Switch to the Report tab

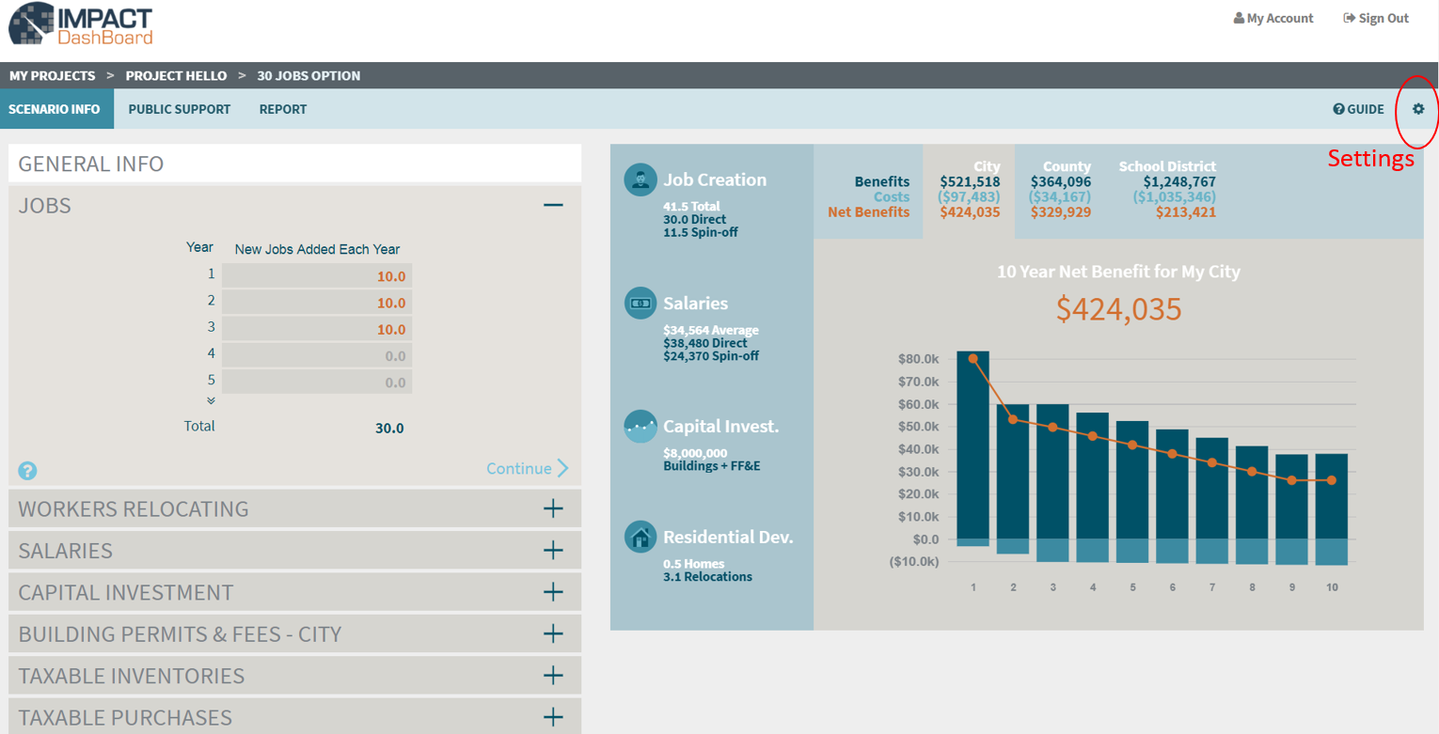(283, 109)
